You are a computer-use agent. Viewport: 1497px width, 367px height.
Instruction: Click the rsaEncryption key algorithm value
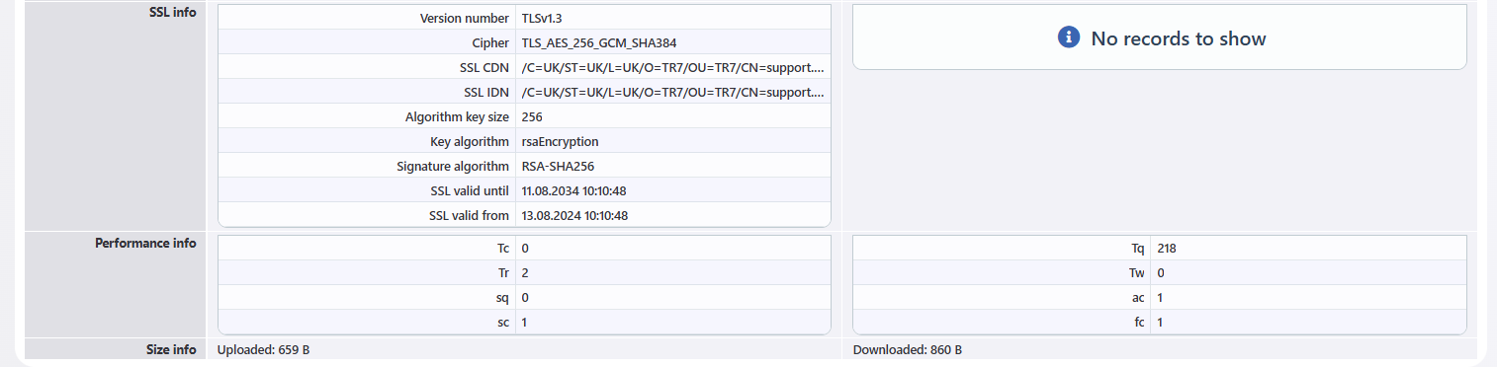tap(560, 142)
